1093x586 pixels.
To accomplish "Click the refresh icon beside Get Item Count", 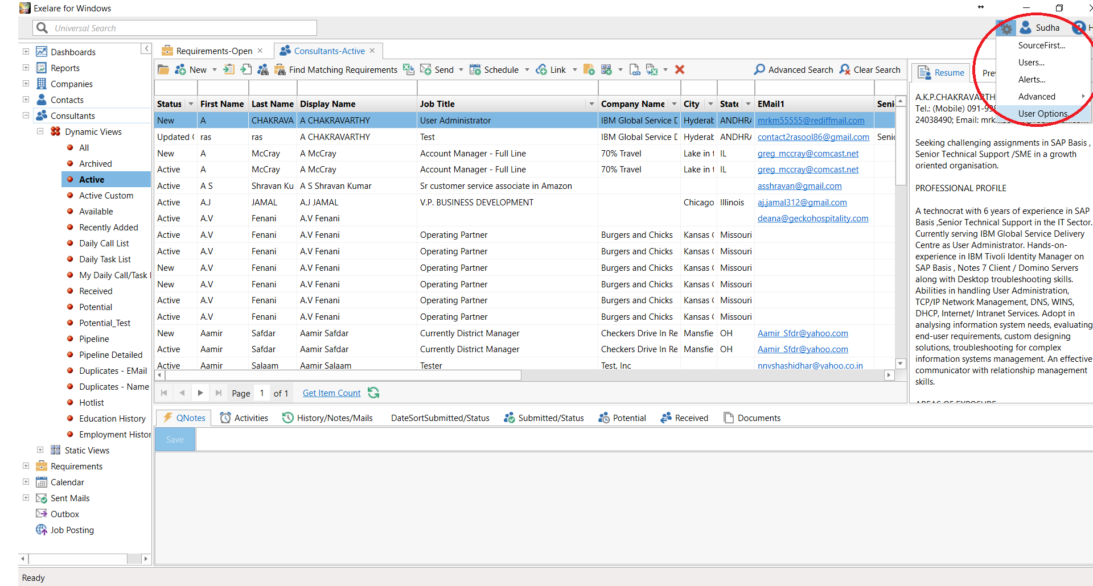I will click(373, 393).
